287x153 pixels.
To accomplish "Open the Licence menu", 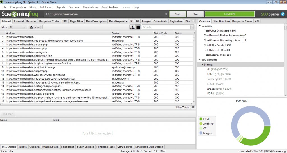I will pyautogui.click(x=126, y=7).
